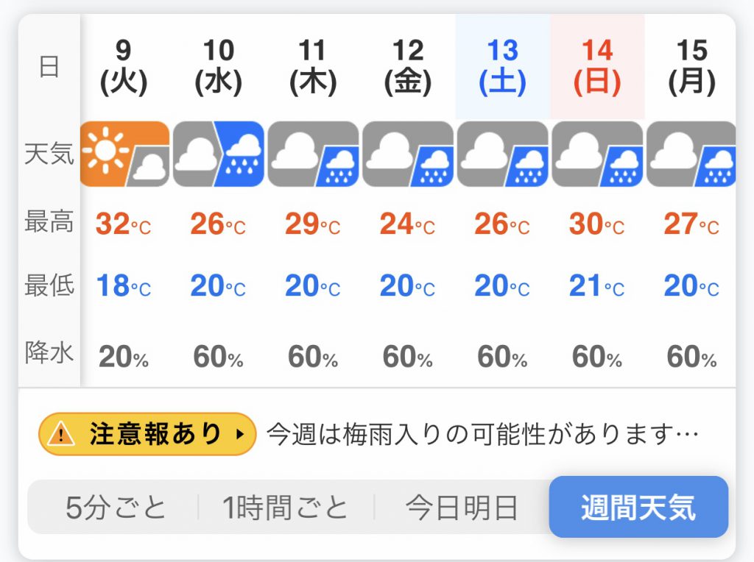This screenshot has height=562, width=754.
Task: Select the 今日明日 forecast tab
Action: (462, 508)
